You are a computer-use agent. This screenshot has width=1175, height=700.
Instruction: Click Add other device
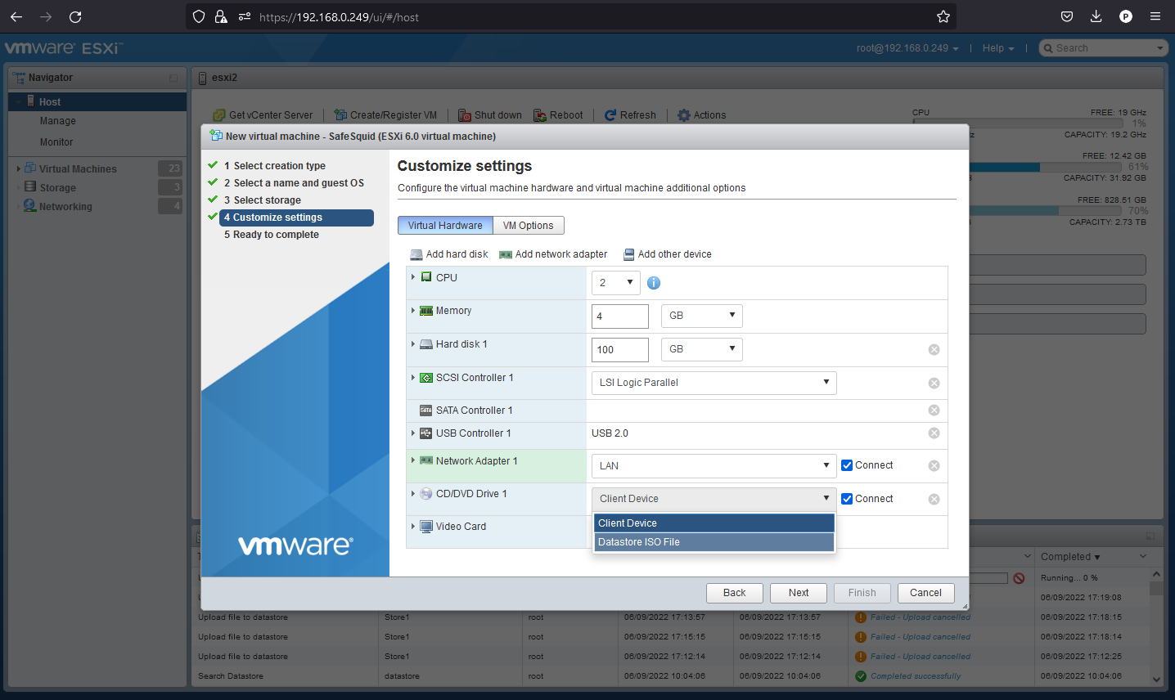[668, 254]
